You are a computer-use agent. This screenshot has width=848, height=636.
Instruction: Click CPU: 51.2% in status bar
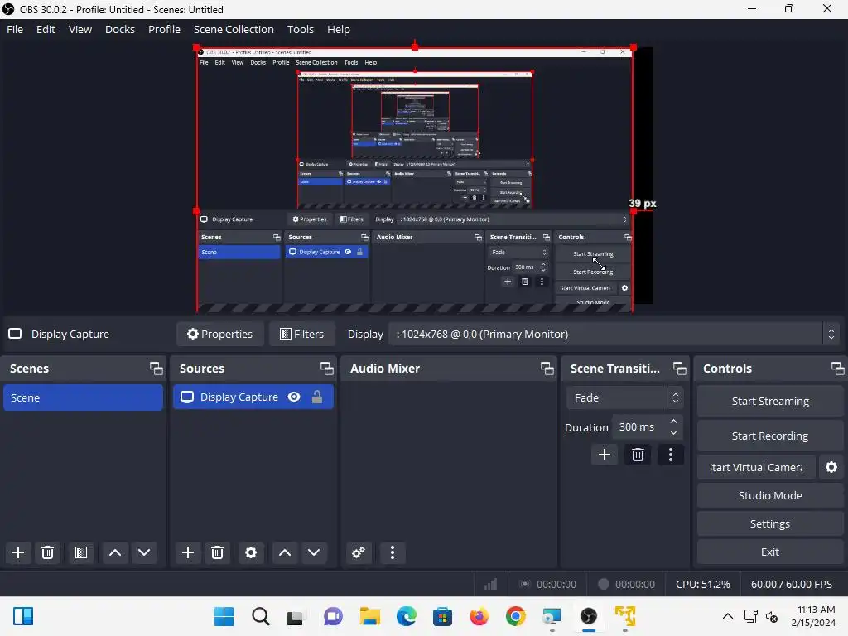pos(702,584)
